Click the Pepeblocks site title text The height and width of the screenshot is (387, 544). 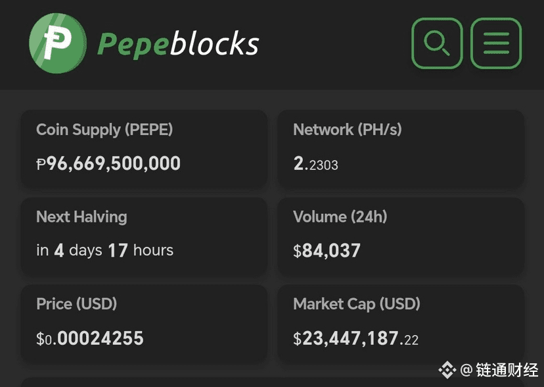click(178, 44)
